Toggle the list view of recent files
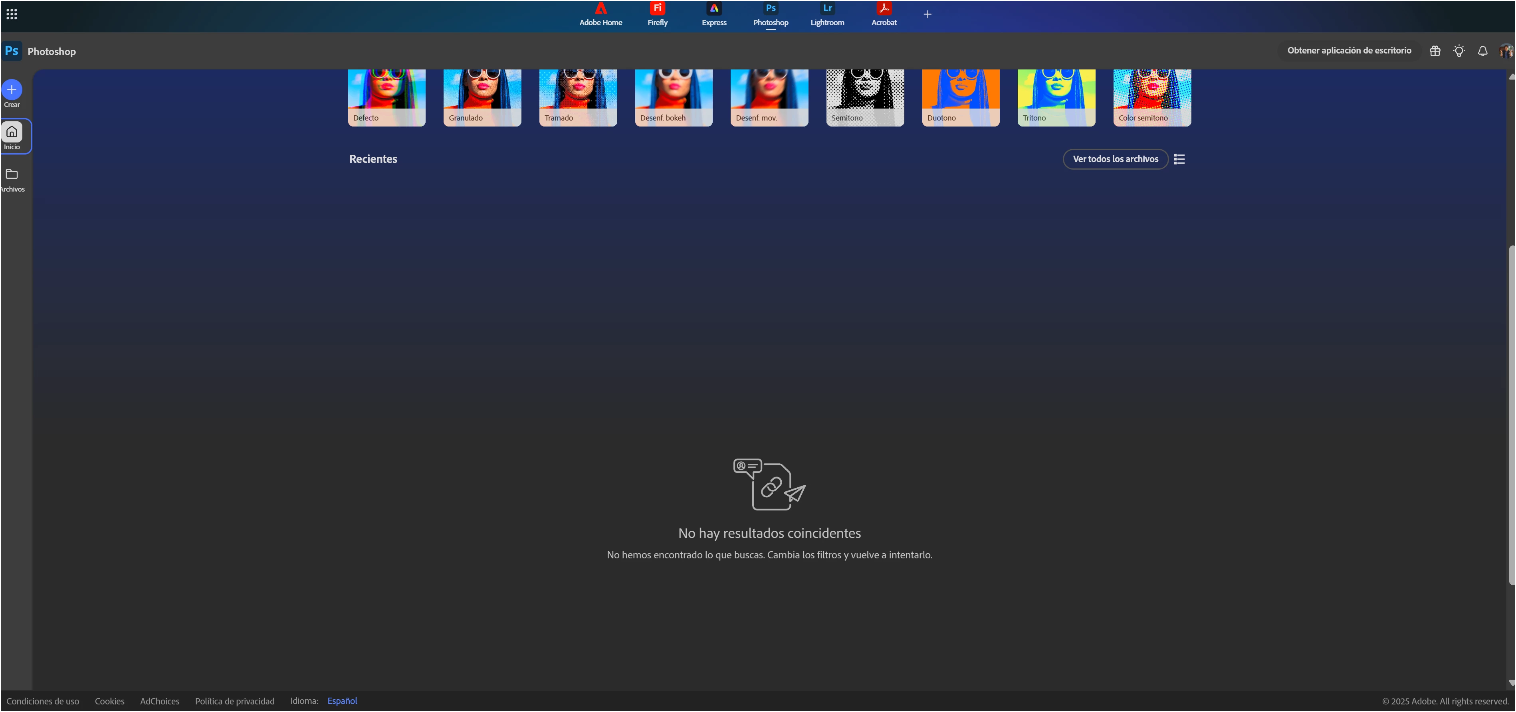1516x712 pixels. pos(1179,159)
